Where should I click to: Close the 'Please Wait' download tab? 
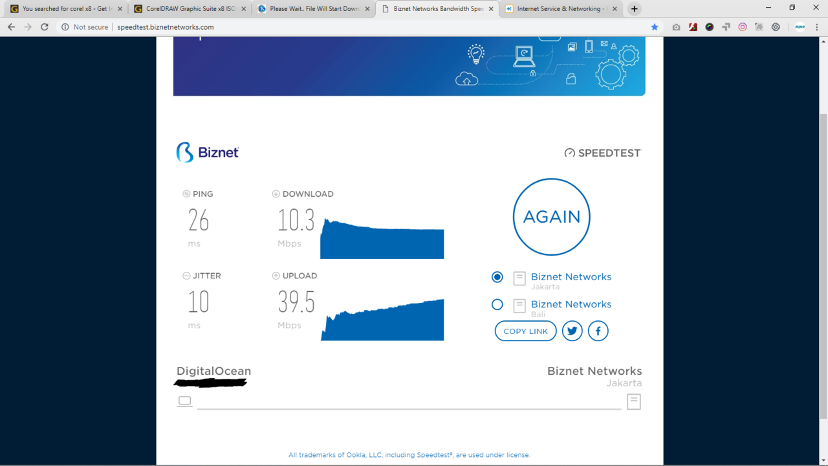point(367,9)
